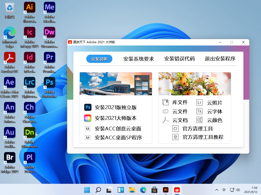Click the Lr icon beside 云照片
The width and height of the screenshot is (261, 195).
(x=199, y=102)
